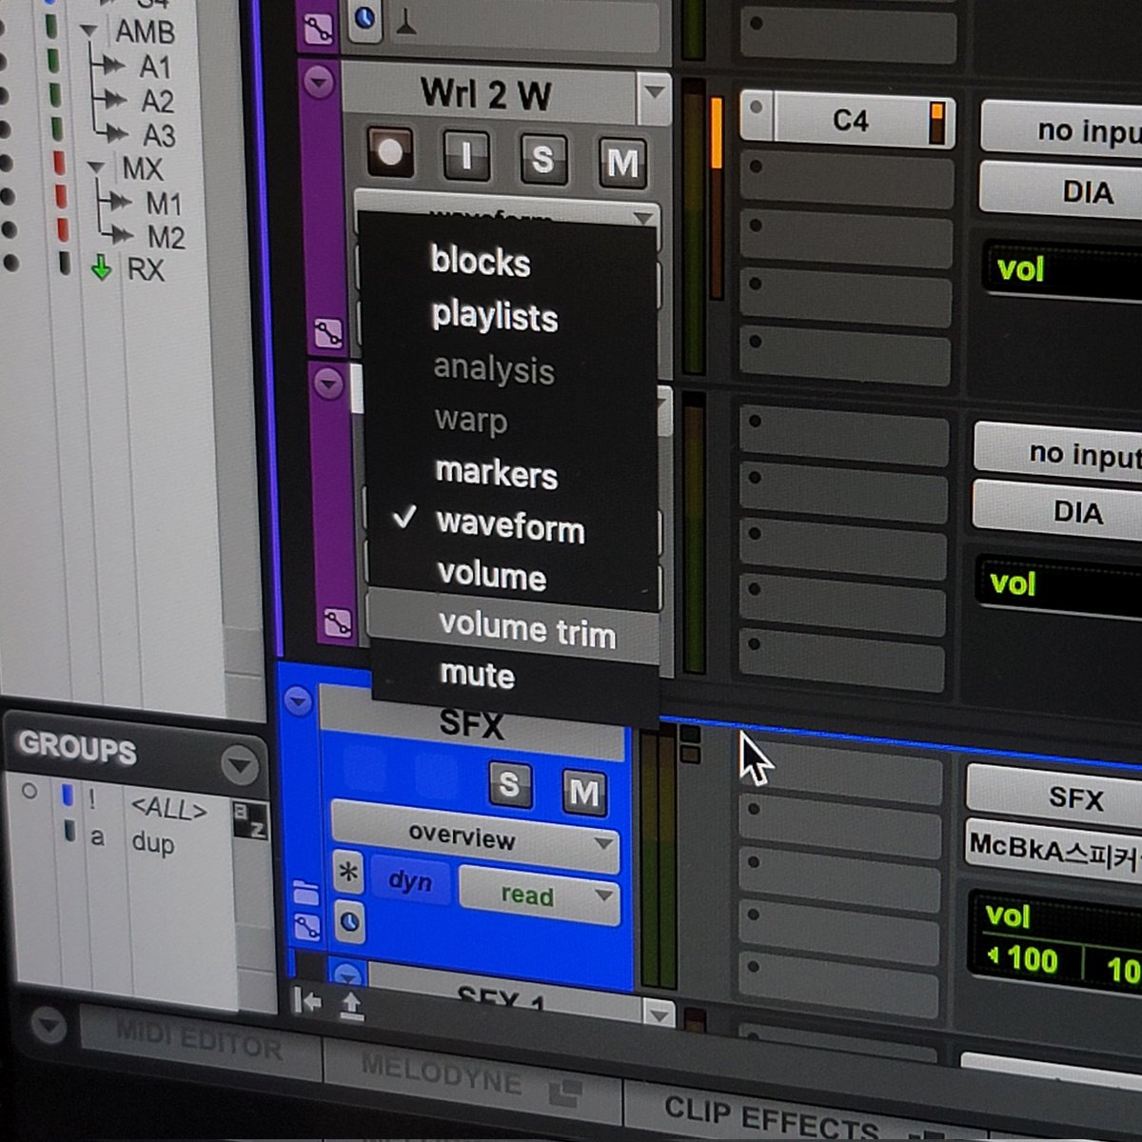Image resolution: width=1142 pixels, height=1142 pixels.
Task: Mute the Wrl 2 W track
Action: pyautogui.click(x=622, y=163)
